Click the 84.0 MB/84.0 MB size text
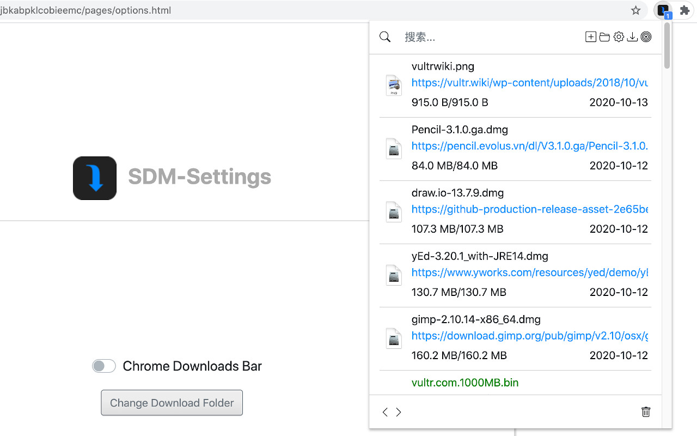This screenshot has height=436, width=697. (x=455, y=166)
